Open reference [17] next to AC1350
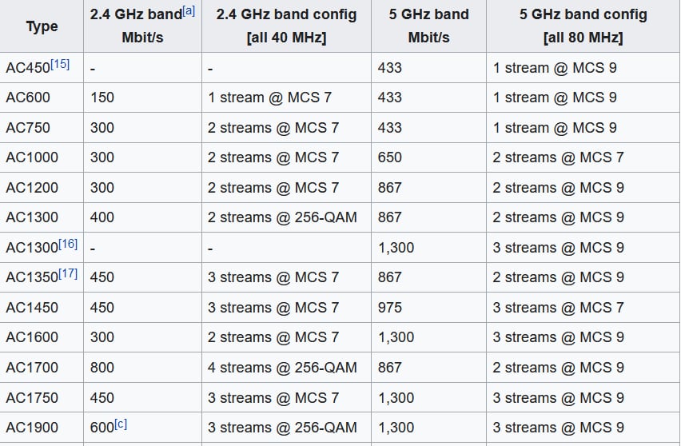 68,273
